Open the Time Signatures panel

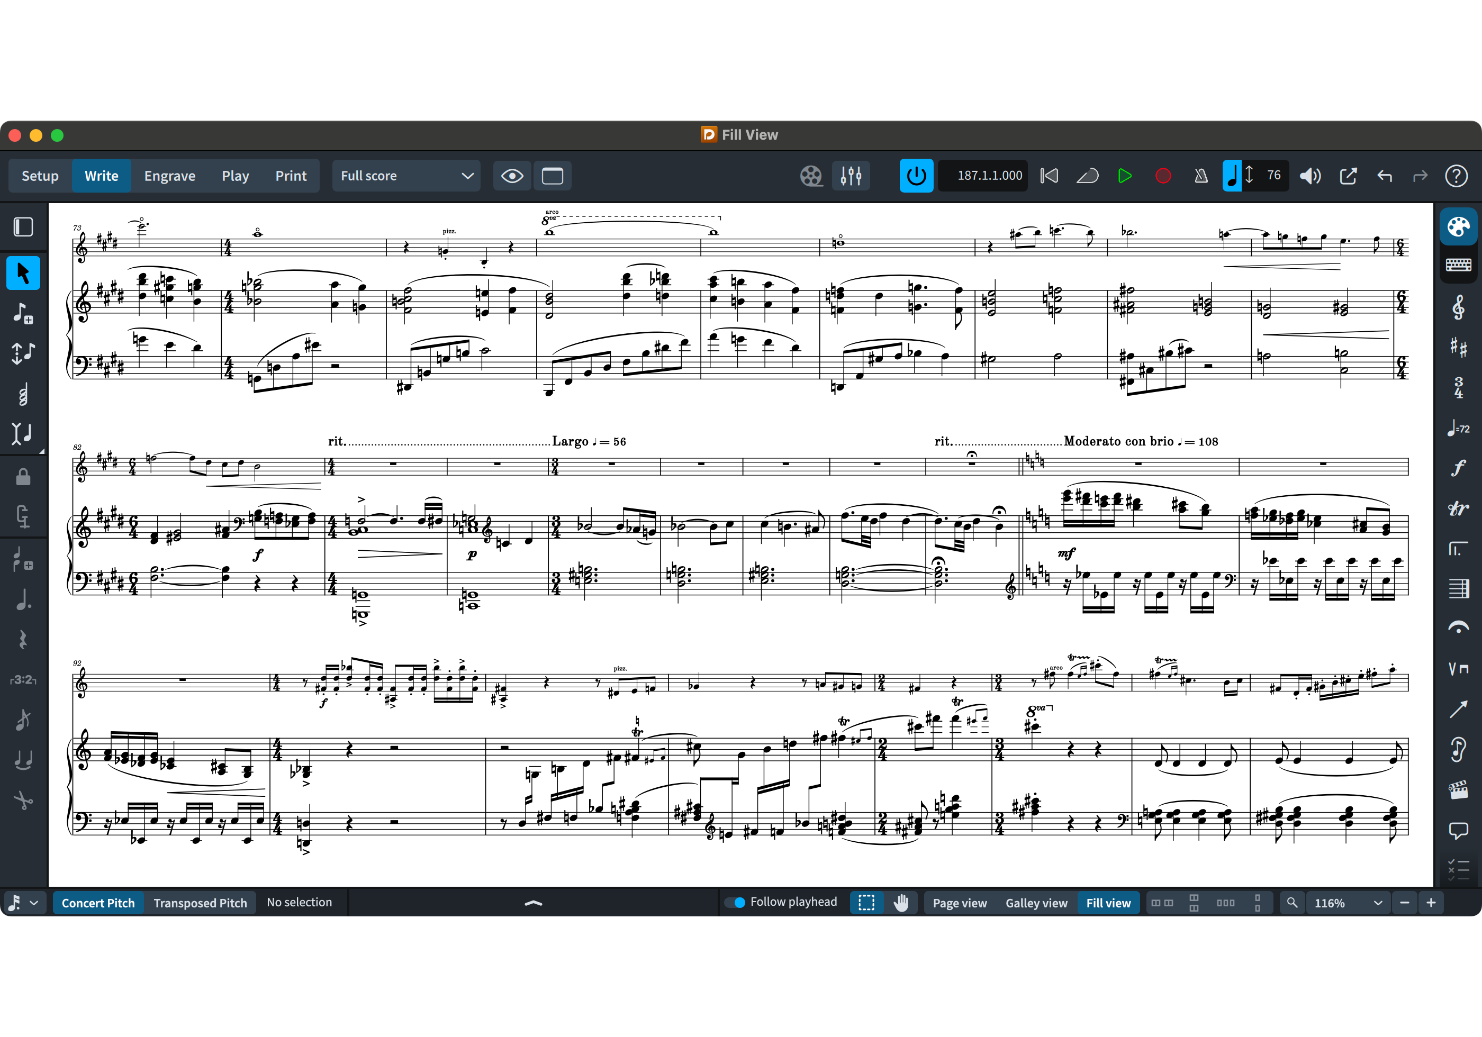(x=1458, y=387)
